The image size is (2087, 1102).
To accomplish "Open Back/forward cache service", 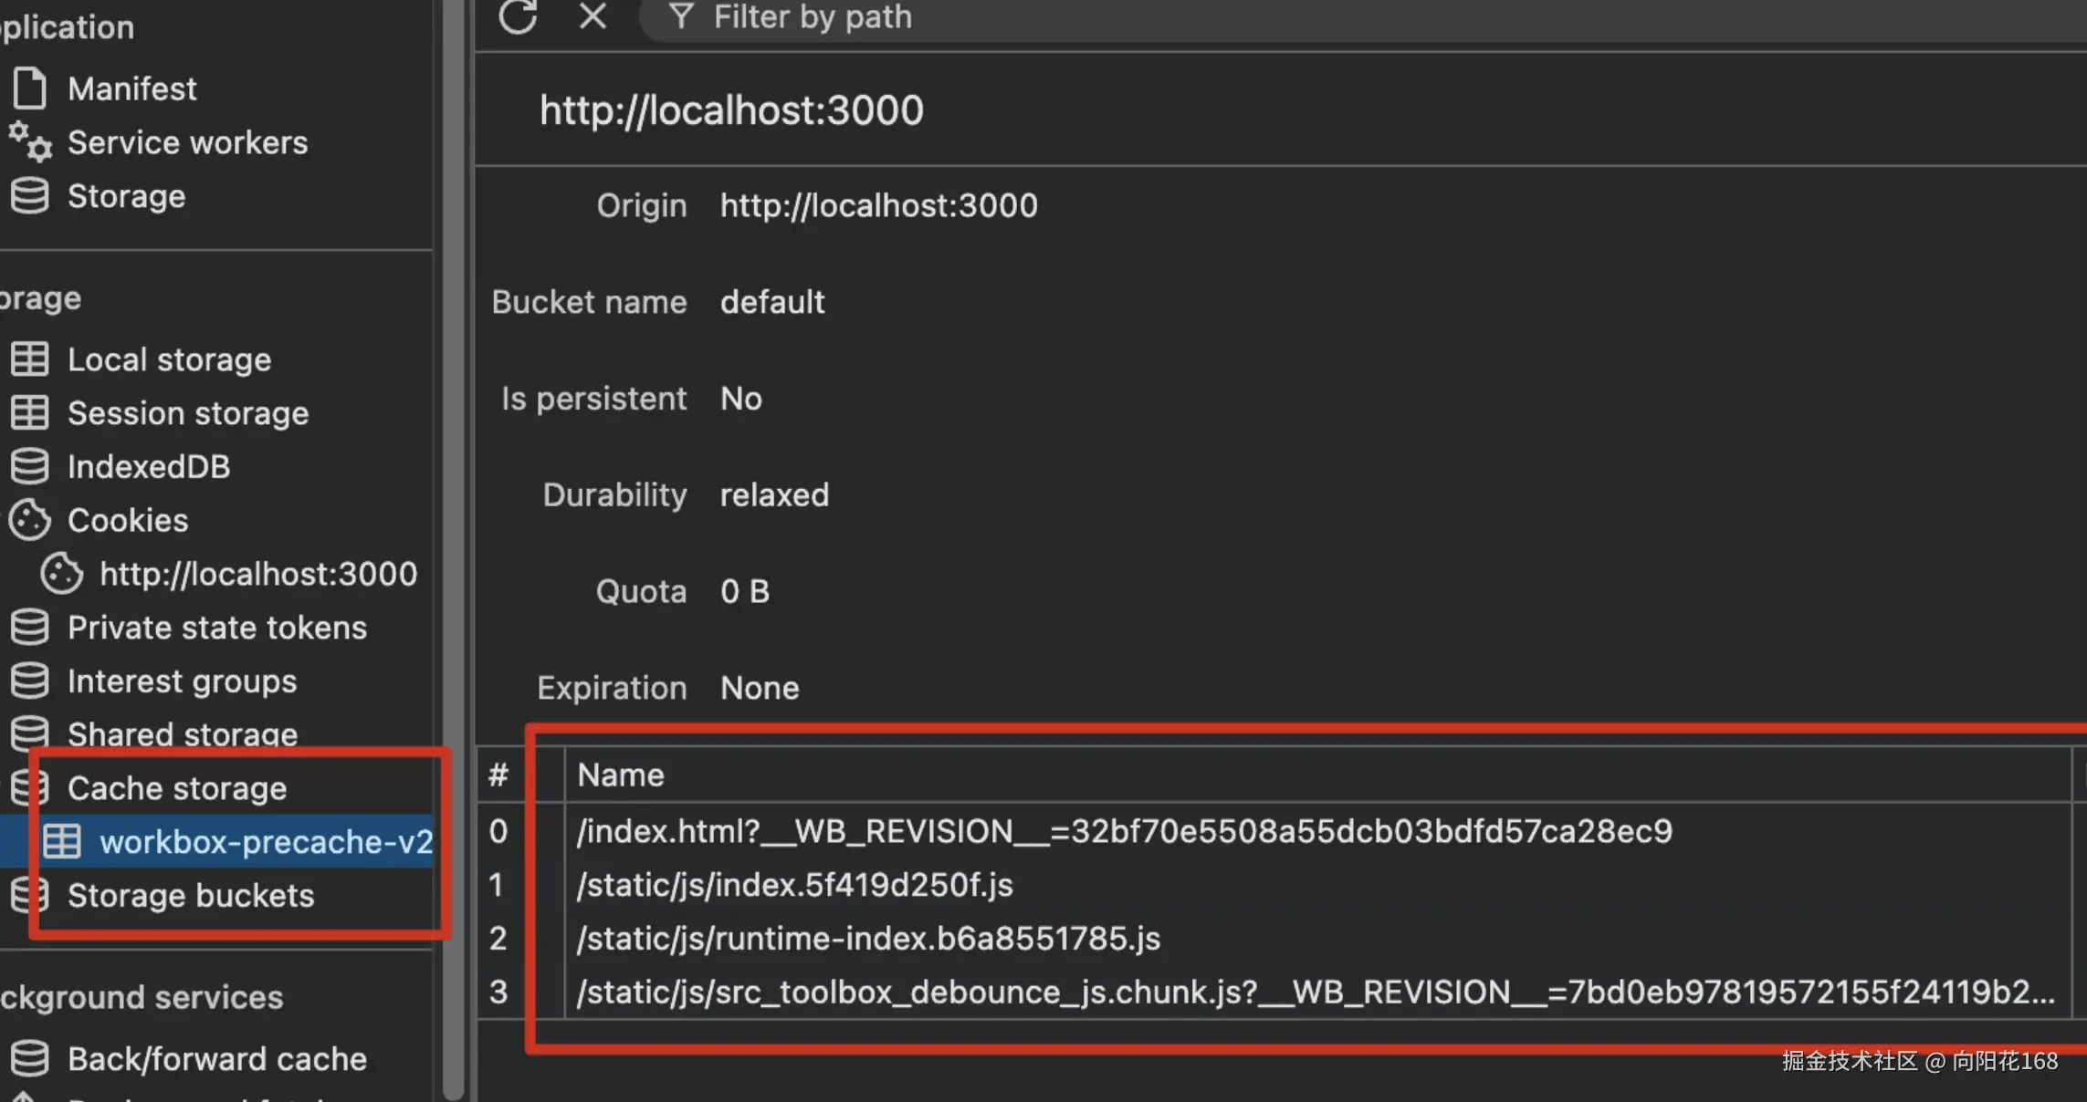I will pos(216,1059).
